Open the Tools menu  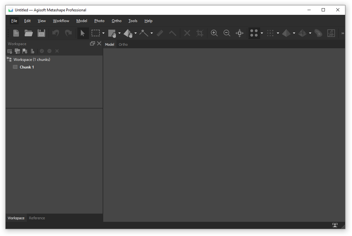pos(133,21)
